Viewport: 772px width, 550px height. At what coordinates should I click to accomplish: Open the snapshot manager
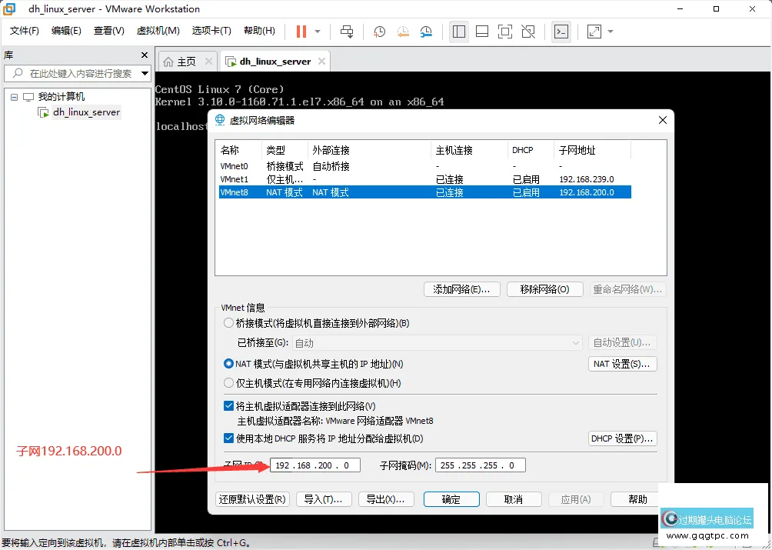click(428, 32)
